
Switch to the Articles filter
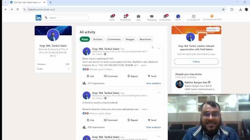(97, 39)
